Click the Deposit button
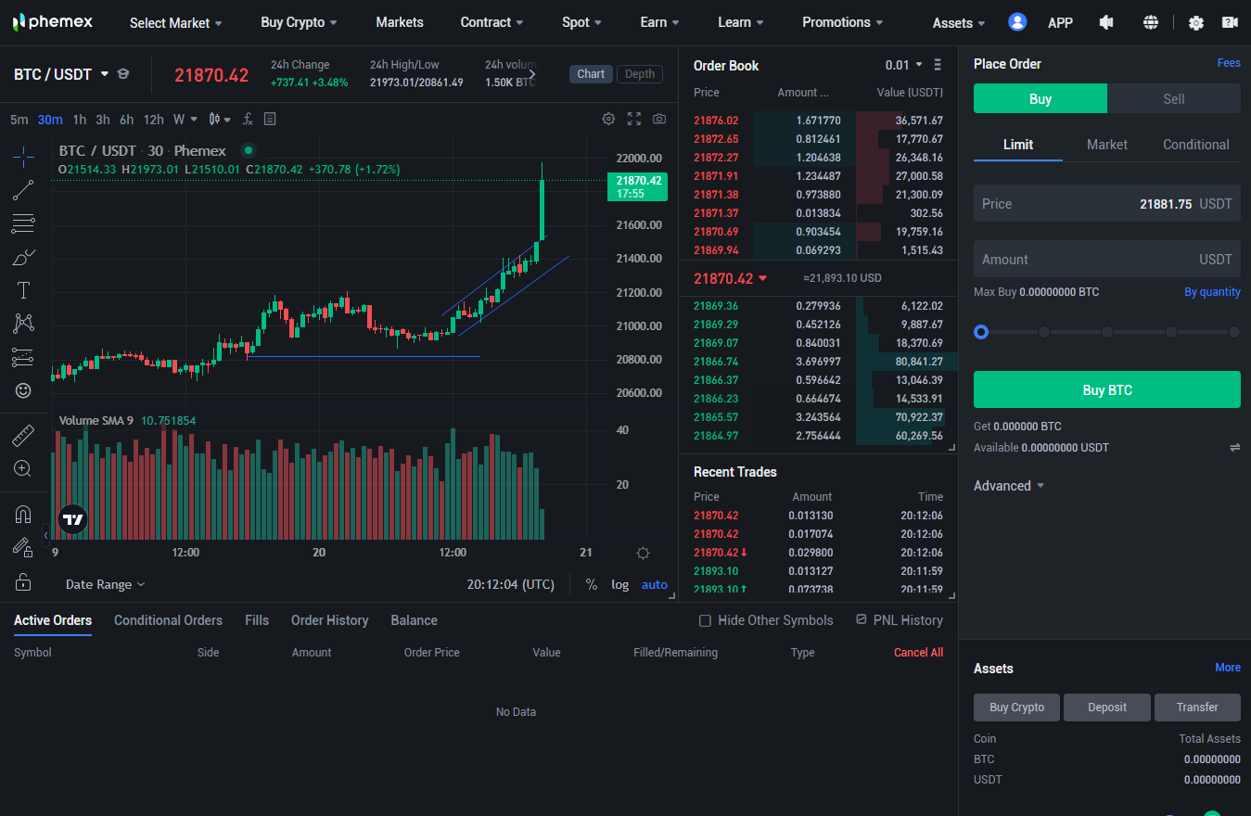The image size is (1251, 816). [1107, 708]
